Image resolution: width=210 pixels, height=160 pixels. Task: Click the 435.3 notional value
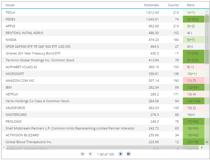coord(155,53)
